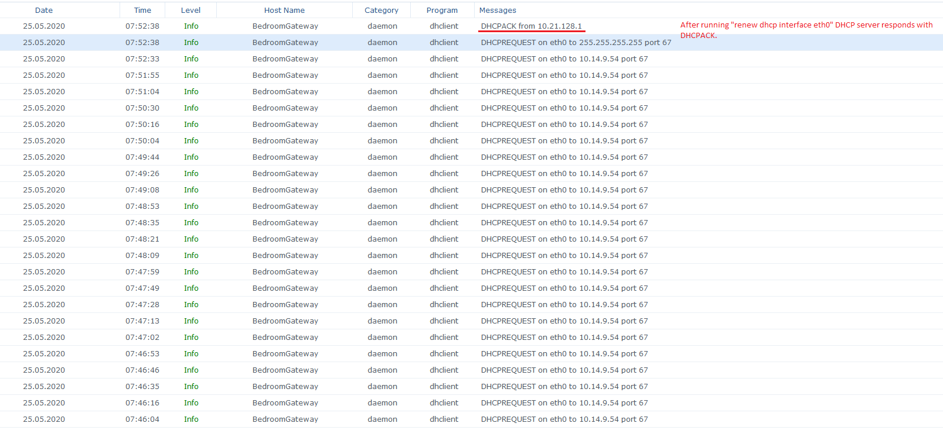Select the log row timed 07:49:08

tap(471, 190)
